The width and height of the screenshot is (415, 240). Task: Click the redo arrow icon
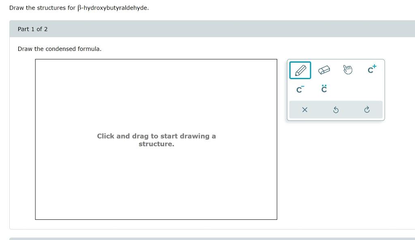click(367, 109)
